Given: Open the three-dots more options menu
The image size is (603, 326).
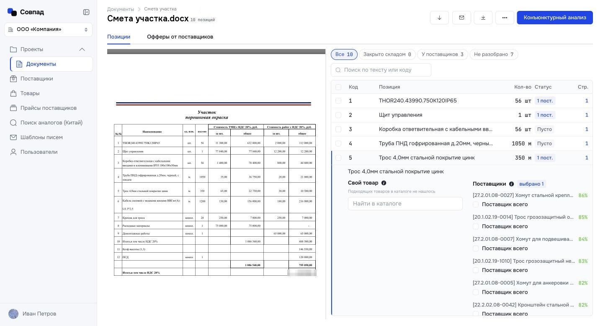Looking at the screenshot, I should 505,18.
